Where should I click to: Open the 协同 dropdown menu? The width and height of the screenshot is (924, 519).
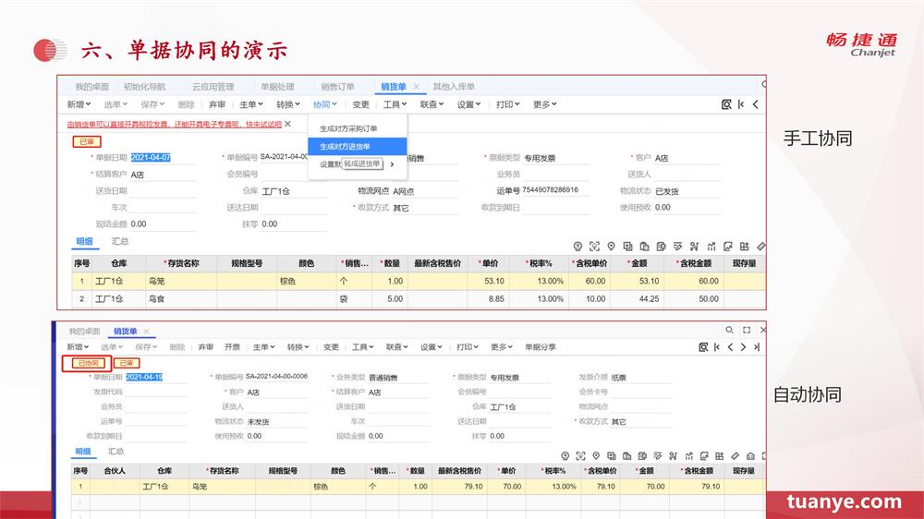324,104
